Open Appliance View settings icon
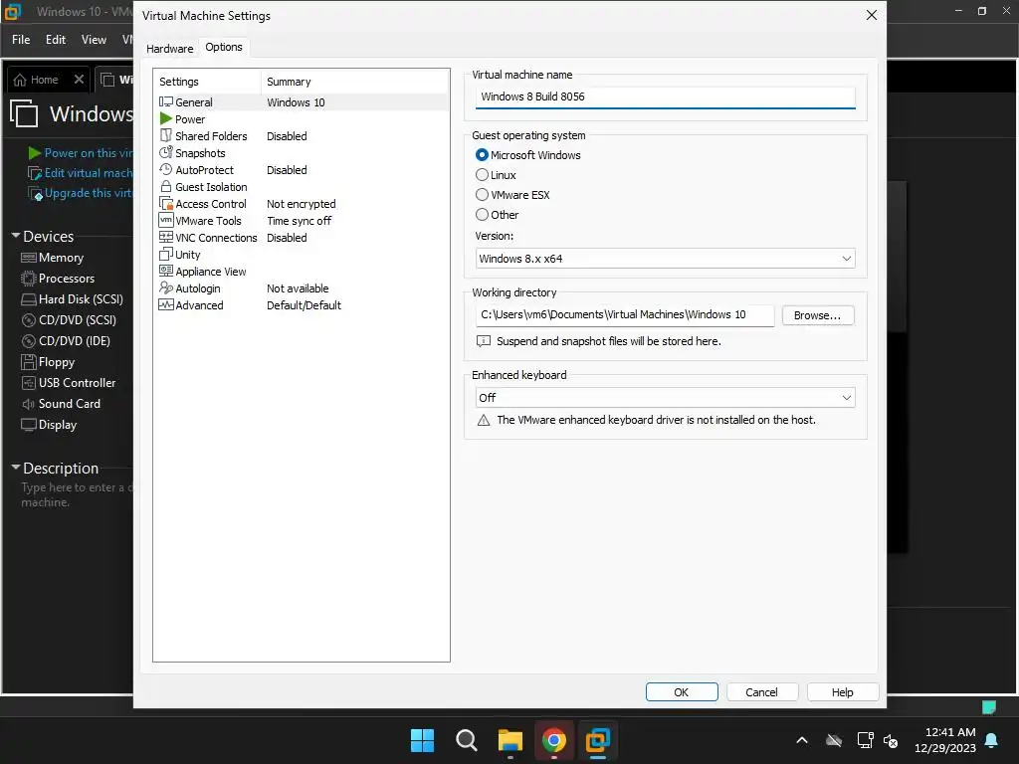1019x764 pixels. tap(166, 271)
